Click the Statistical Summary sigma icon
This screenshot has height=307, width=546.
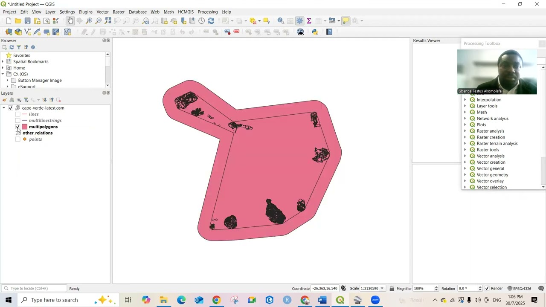pos(309,21)
